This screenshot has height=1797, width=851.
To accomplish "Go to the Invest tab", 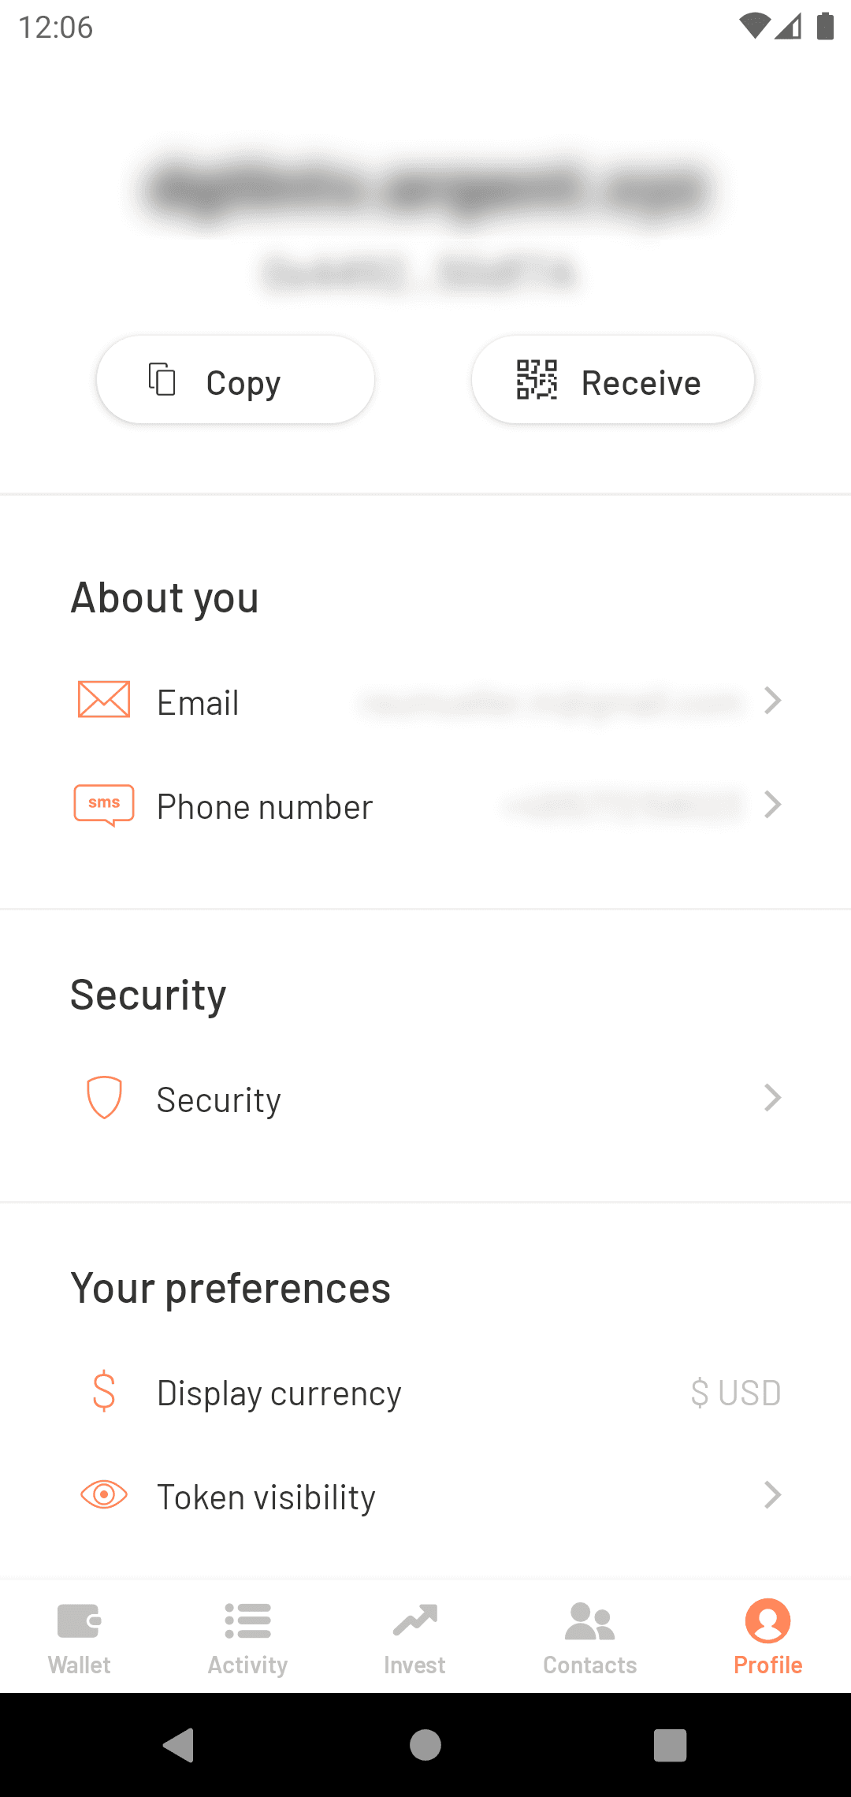I will click(414, 1636).
